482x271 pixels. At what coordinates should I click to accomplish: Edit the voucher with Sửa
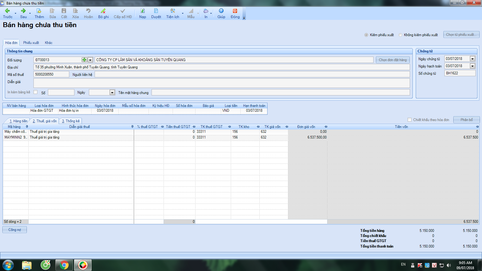pyautogui.click(x=52, y=13)
